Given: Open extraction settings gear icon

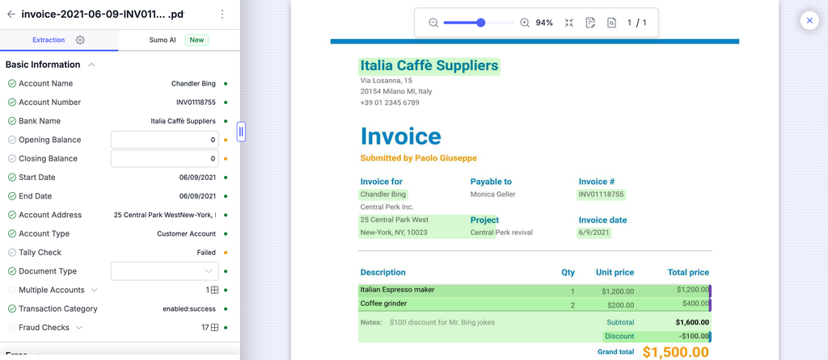Looking at the screenshot, I should point(80,40).
